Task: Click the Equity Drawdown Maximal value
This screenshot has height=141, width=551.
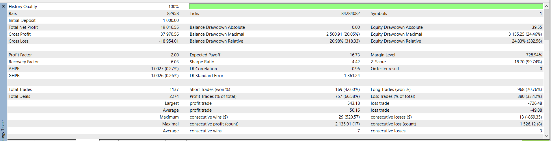Action: 525,34
